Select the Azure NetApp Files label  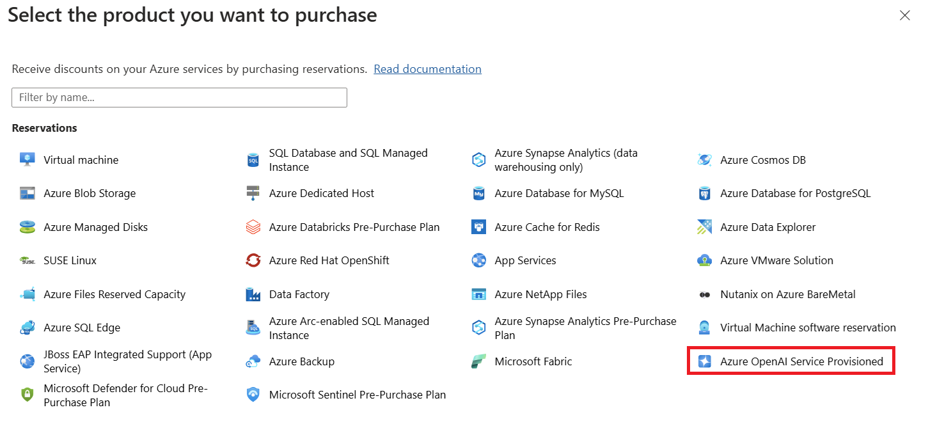click(x=540, y=294)
